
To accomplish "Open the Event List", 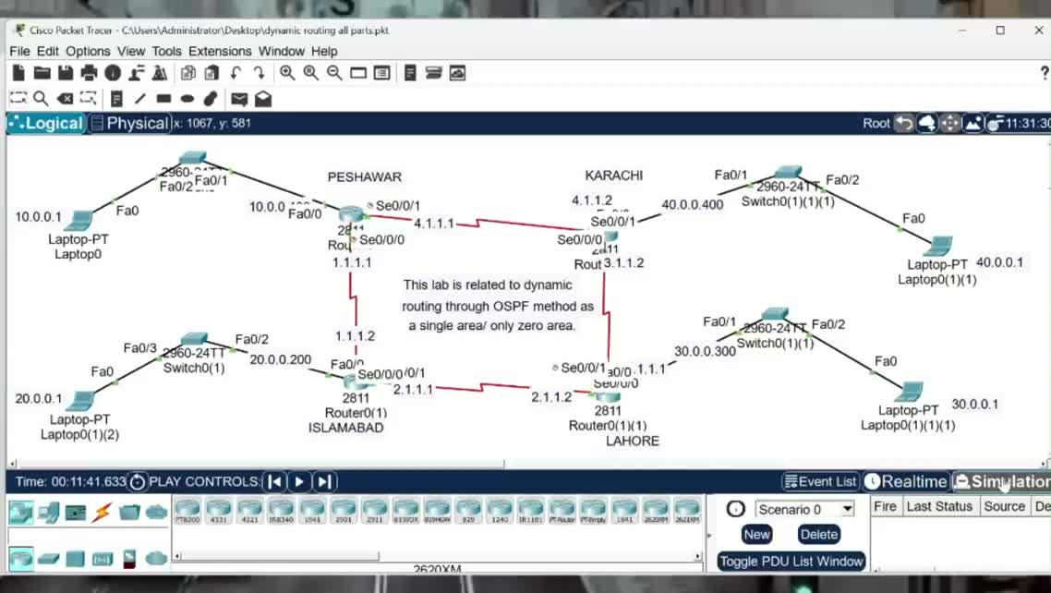I will pyautogui.click(x=820, y=481).
